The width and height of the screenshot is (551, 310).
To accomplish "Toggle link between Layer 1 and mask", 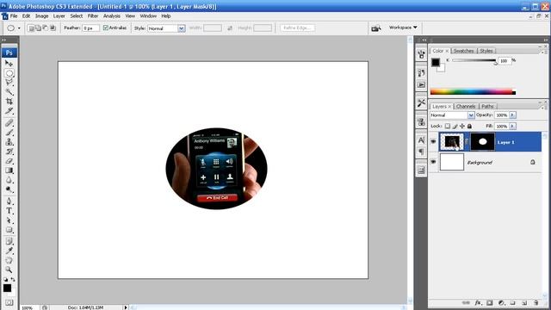I will (x=467, y=141).
